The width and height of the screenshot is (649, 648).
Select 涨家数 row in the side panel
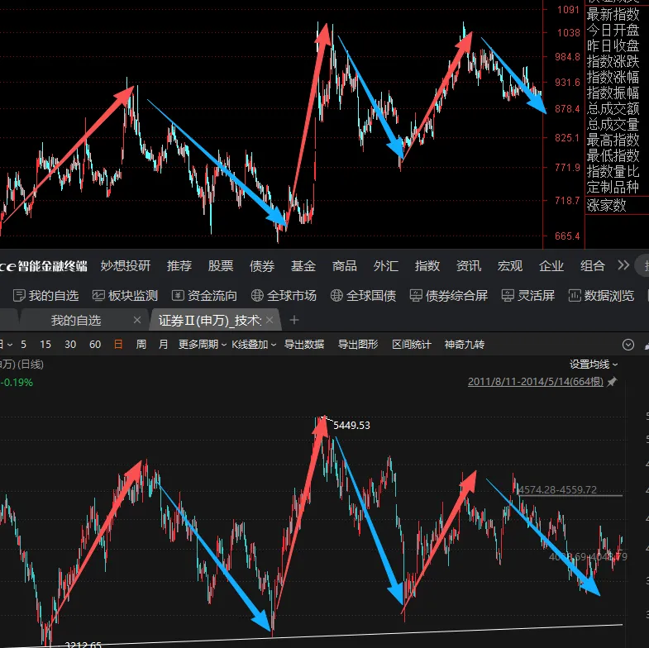(x=606, y=205)
